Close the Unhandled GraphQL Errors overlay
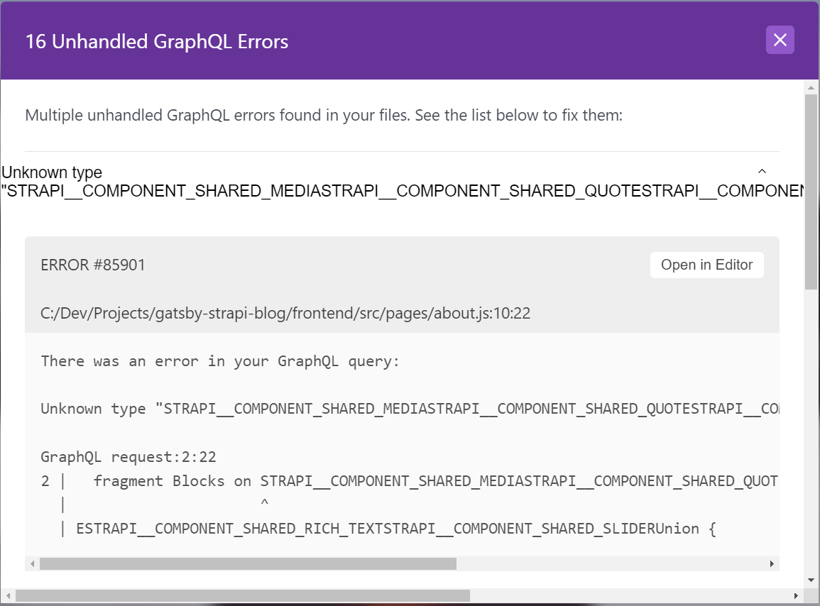 (780, 40)
